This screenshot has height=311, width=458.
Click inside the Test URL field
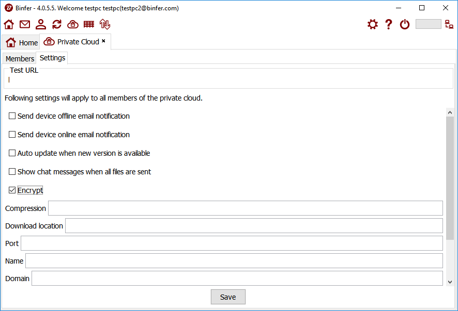(x=228, y=80)
